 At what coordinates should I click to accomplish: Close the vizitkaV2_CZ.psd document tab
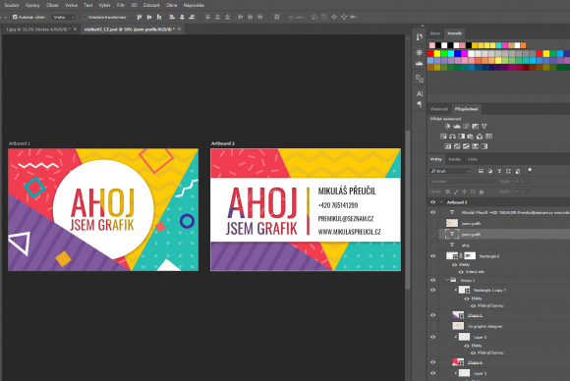[x=179, y=29]
